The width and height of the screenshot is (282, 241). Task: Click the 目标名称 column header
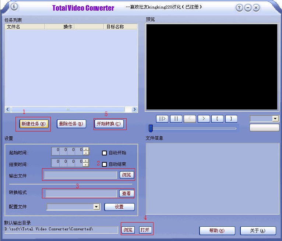[x=120, y=27]
